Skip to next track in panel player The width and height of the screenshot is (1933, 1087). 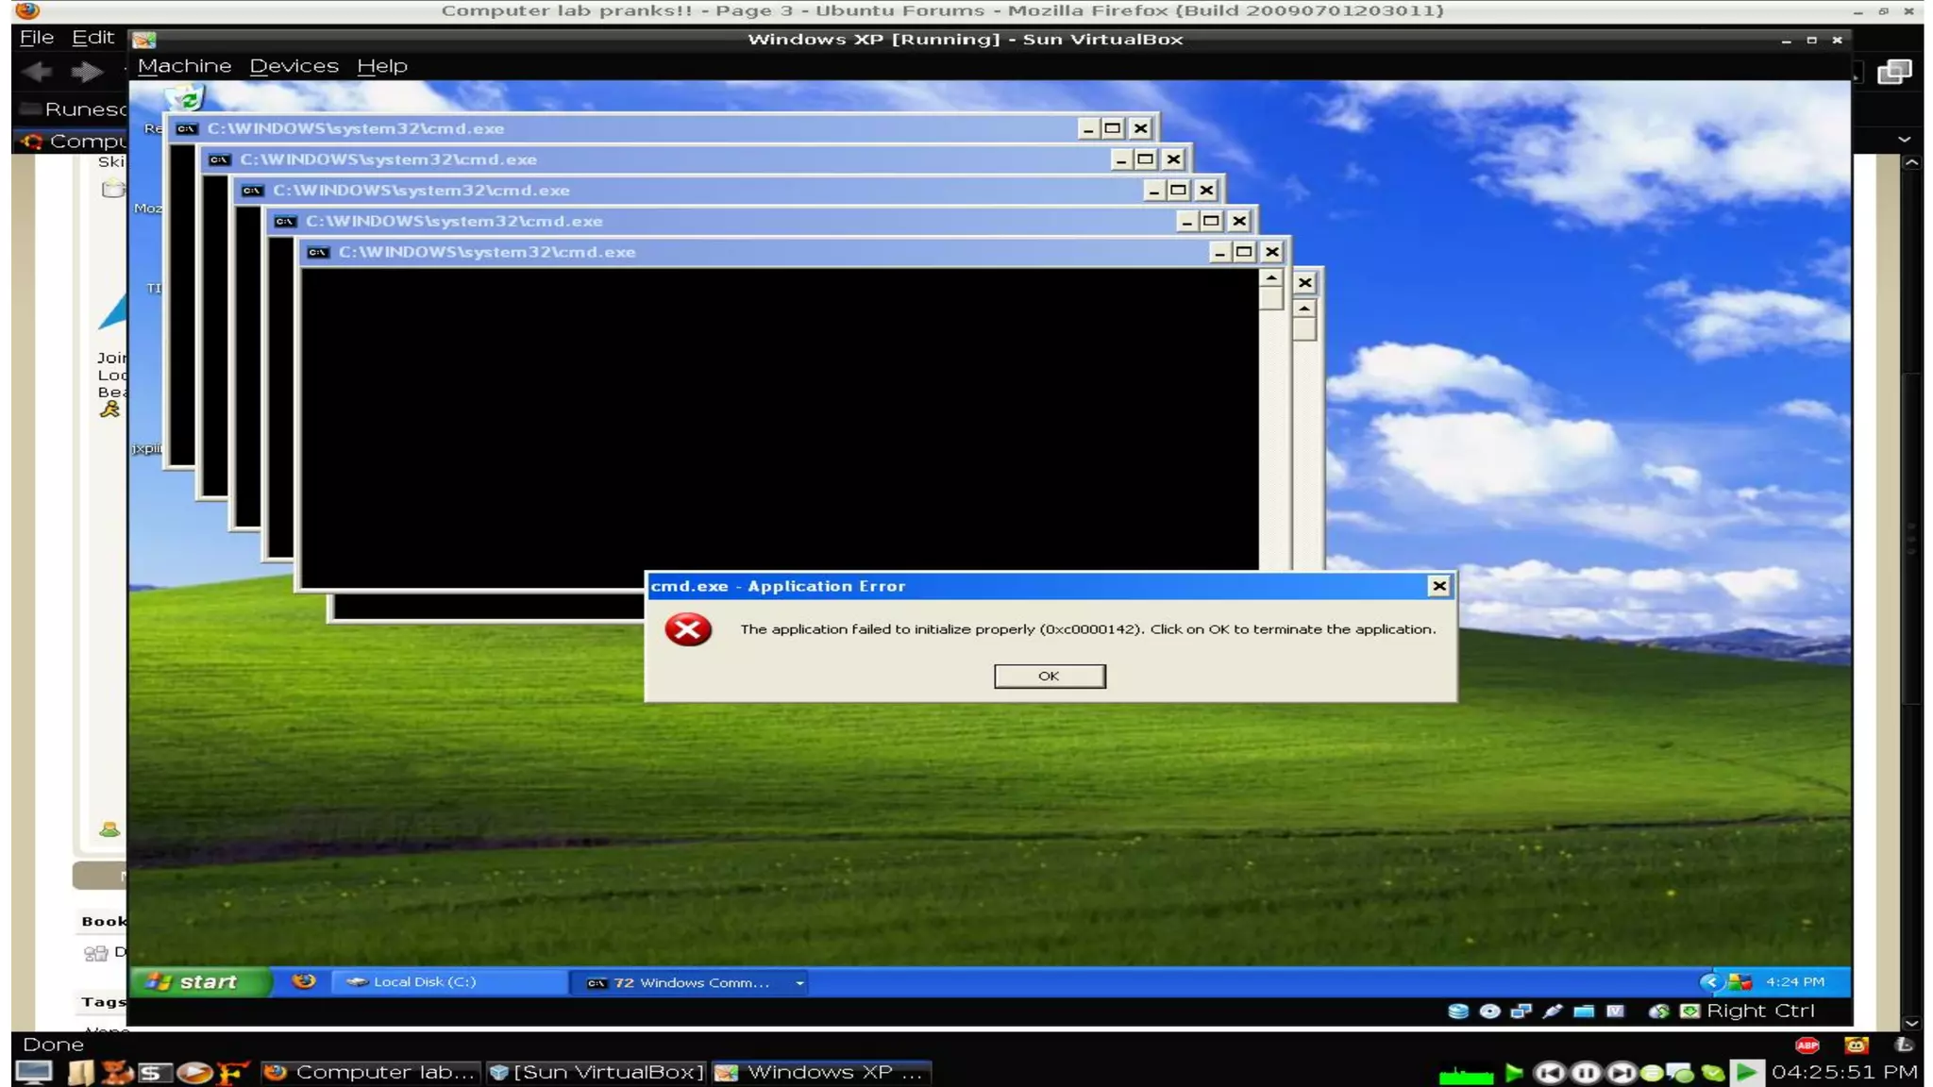point(1621,1072)
